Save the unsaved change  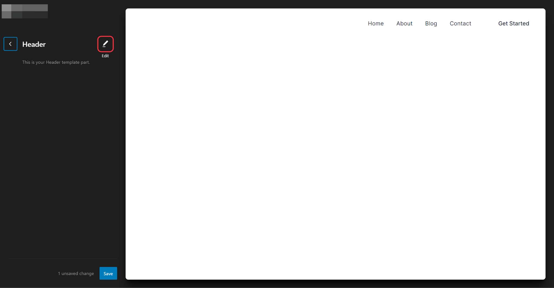click(108, 273)
